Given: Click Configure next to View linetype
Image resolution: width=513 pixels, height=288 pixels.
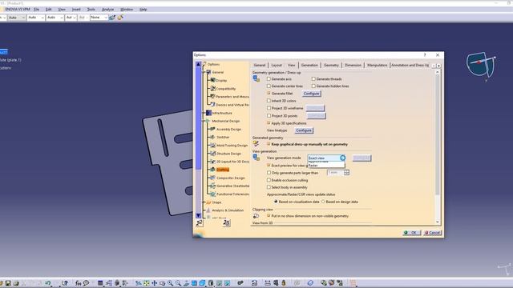Looking at the screenshot, I should coord(304,130).
